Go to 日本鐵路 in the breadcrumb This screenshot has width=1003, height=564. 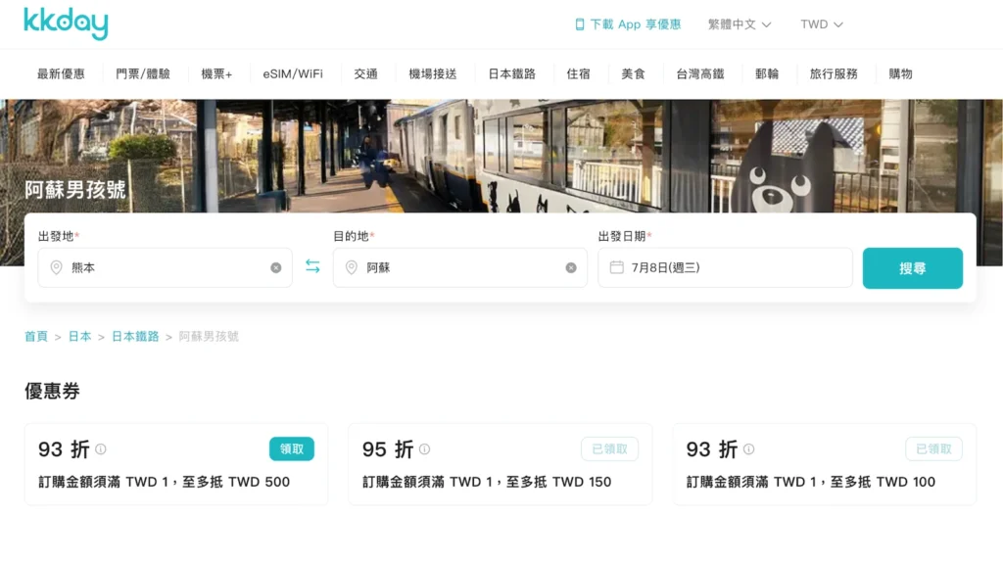[x=135, y=337]
